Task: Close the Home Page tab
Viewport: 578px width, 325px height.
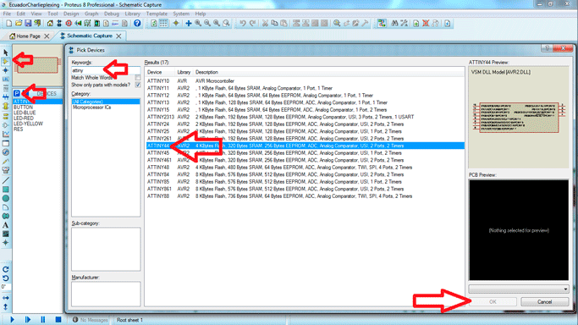Action: (x=47, y=36)
